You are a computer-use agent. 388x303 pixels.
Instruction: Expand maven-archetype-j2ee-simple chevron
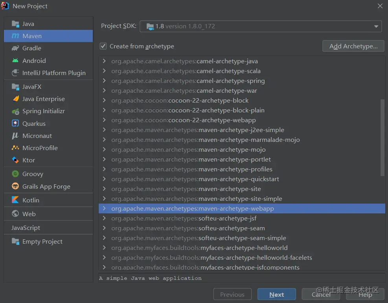tap(104, 130)
